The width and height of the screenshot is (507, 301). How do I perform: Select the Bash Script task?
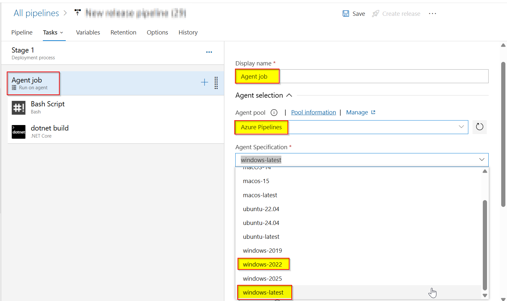[x=116, y=107]
